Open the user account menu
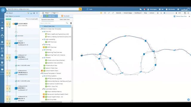Screen dimensions: 191x107 [152, 9]
